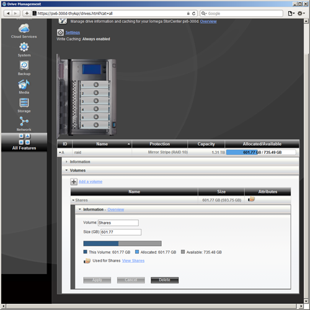This screenshot has width=310, height=310.
Task: Click the Protection column header
Action: click(160, 144)
